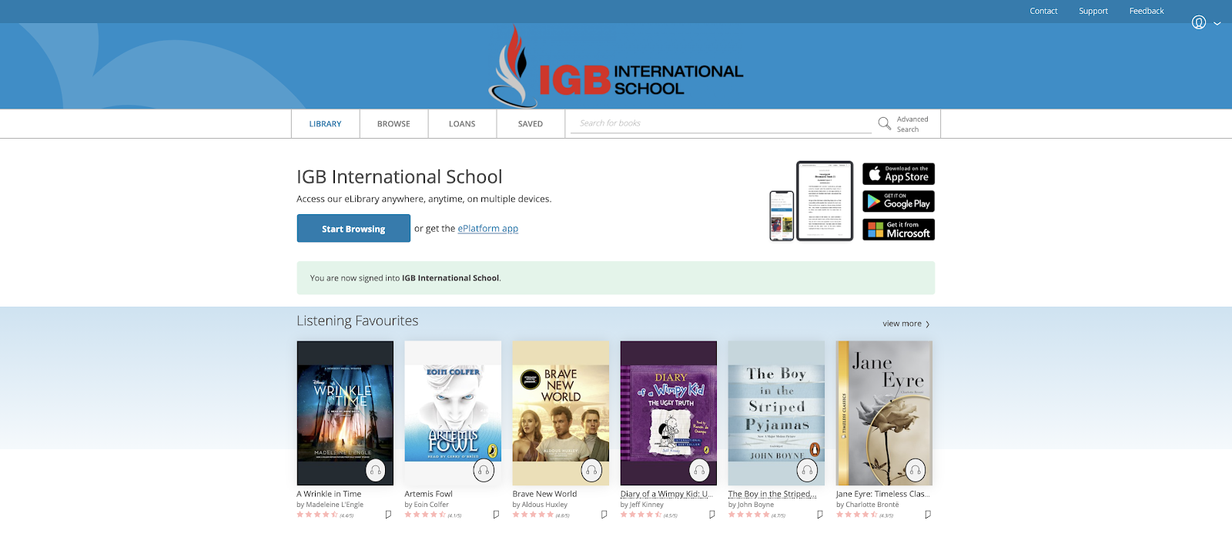Click headphone icon on Jane Eyre
The image size is (1232, 537).
click(915, 470)
